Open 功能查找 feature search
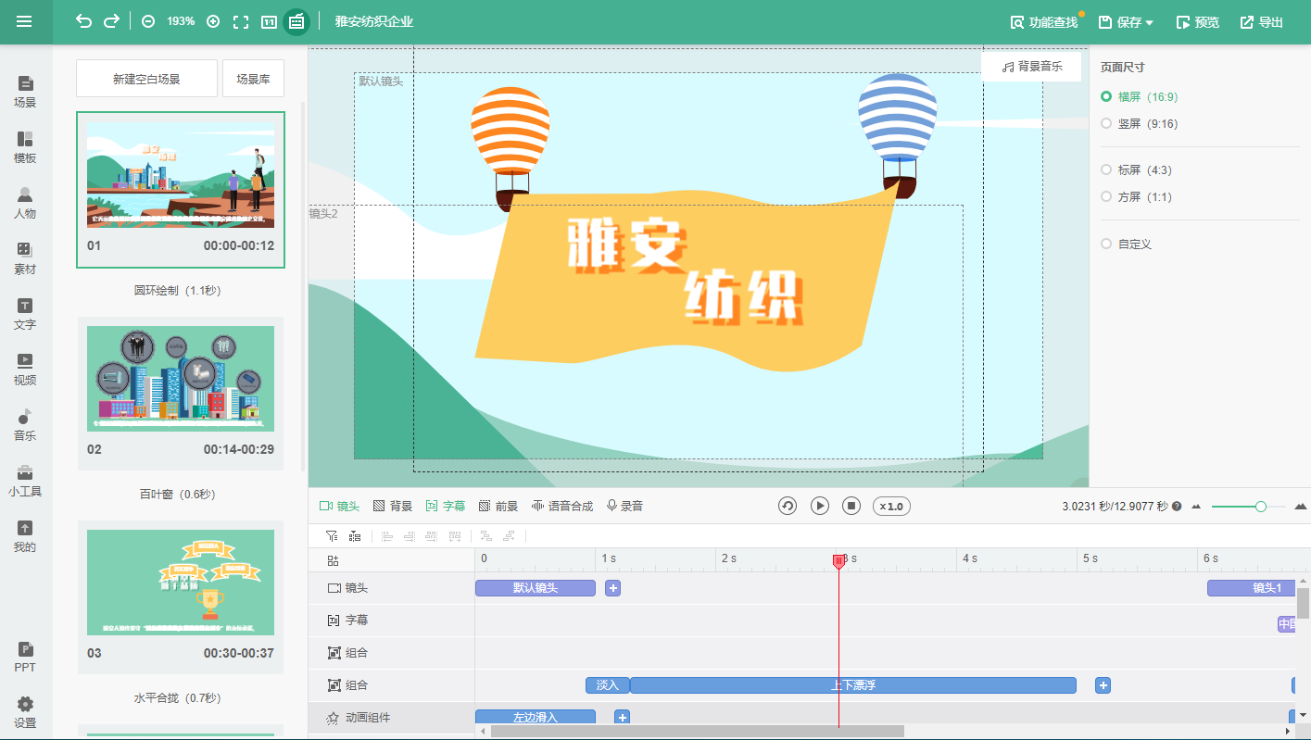The width and height of the screenshot is (1311, 740). 1044,22
